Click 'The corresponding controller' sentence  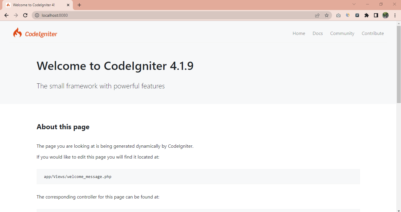pos(98,197)
